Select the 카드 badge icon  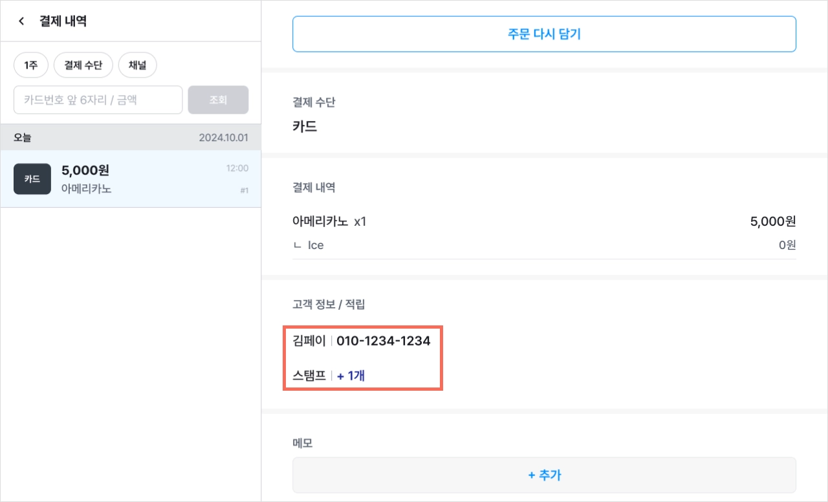tap(32, 179)
